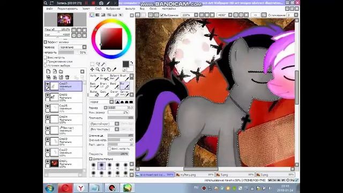Toggle clipping group checkbox
The width and height of the screenshot is (343, 193).
coord(46,62)
